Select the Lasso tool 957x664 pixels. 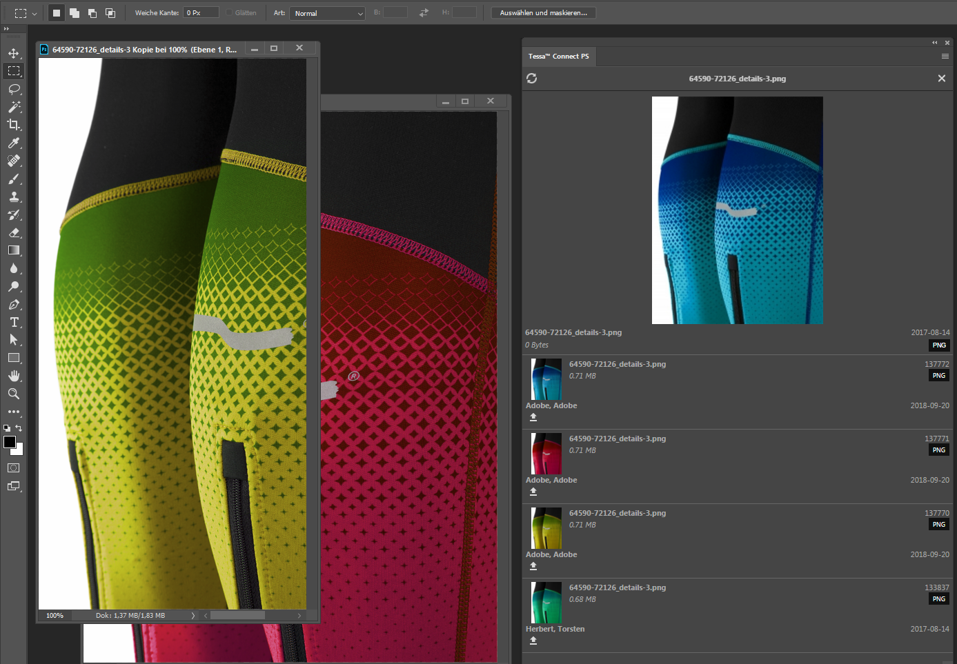(14, 89)
